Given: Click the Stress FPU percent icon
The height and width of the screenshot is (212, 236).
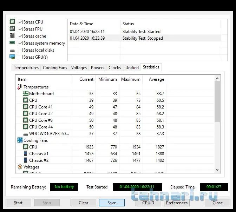Looking at the screenshot, I should (12, 28).
